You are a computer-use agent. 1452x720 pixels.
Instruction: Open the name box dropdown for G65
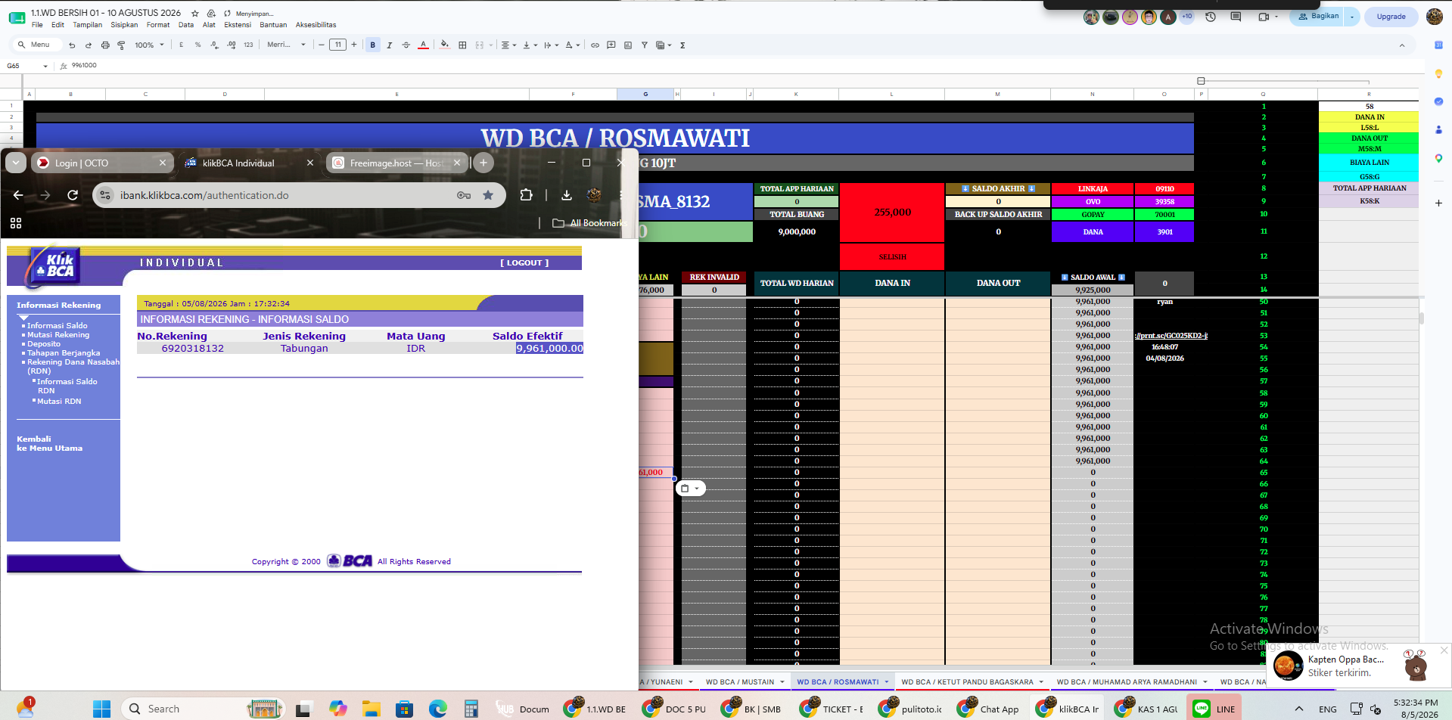[45, 67]
